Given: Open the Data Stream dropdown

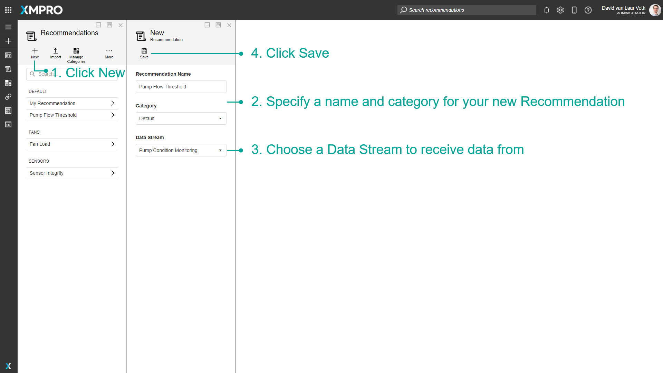Looking at the screenshot, I should (x=181, y=150).
